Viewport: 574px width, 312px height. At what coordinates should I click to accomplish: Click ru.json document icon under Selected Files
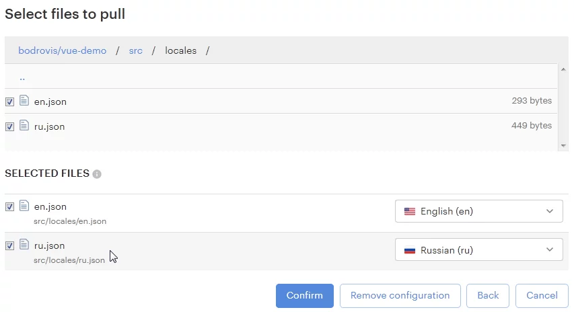[24, 244]
